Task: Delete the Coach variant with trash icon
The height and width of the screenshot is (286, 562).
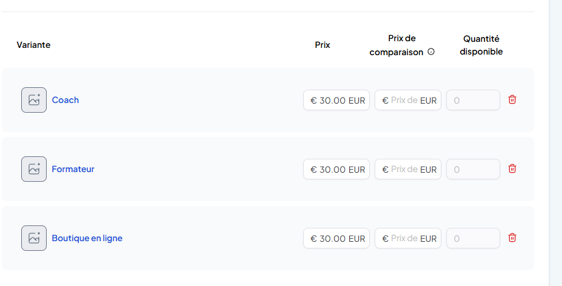Action: [x=512, y=100]
